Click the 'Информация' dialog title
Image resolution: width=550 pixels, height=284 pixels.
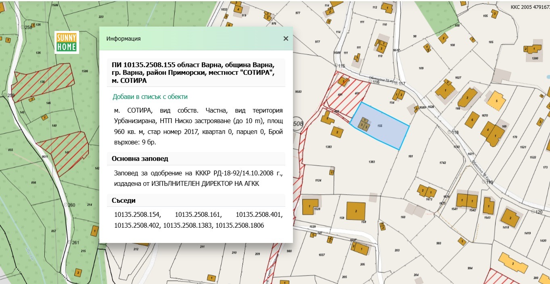pyautogui.click(x=123, y=39)
